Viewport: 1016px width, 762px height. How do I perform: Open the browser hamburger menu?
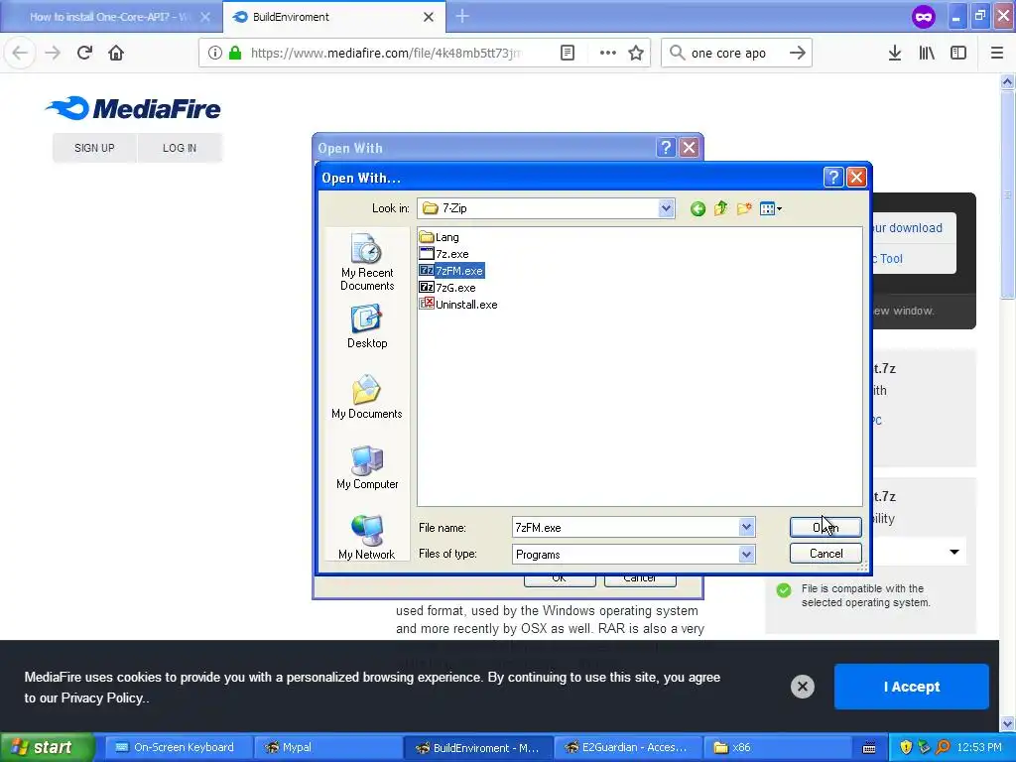(996, 54)
